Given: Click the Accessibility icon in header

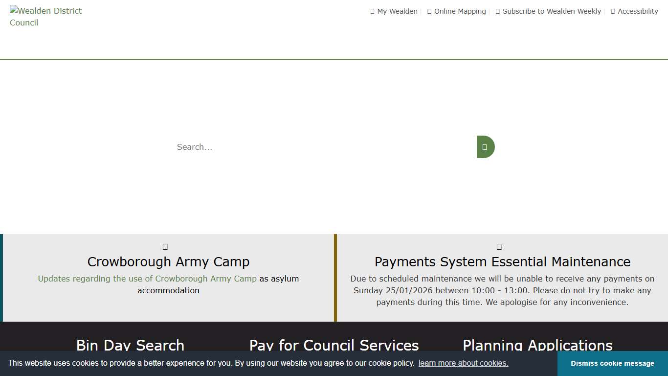Looking at the screenshot, I should click(x=613, y=11).
